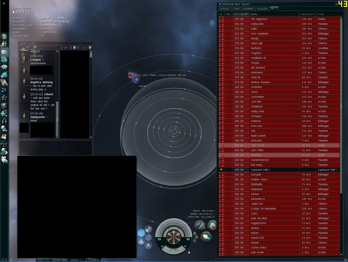348x262 pixels.
Task: Click the red icon in Local chat header
Action: [83, 48]
